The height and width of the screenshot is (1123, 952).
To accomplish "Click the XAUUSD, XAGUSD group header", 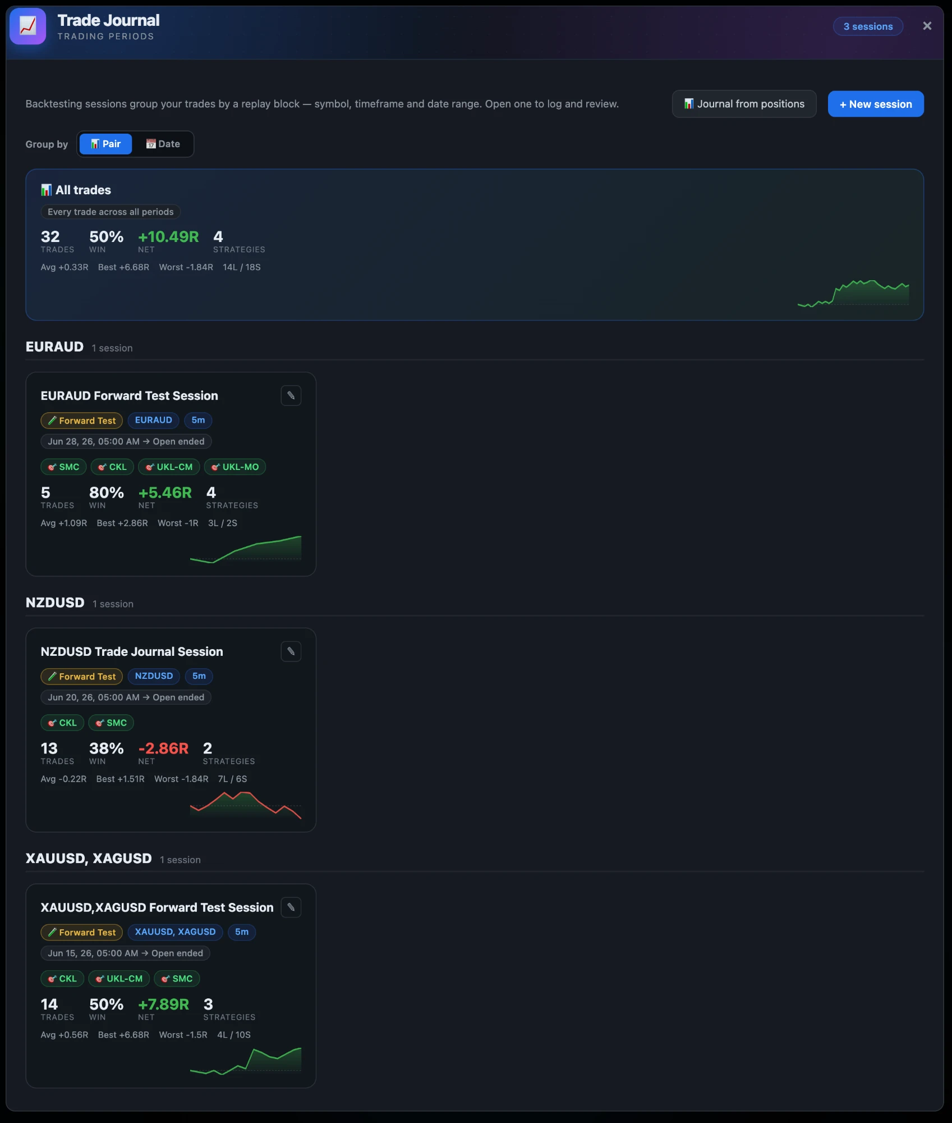I will (x=89, y=859).
